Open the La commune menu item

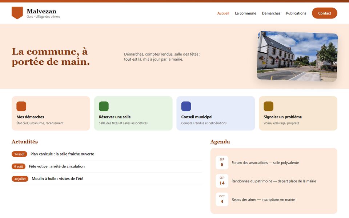tap(245, 13)
